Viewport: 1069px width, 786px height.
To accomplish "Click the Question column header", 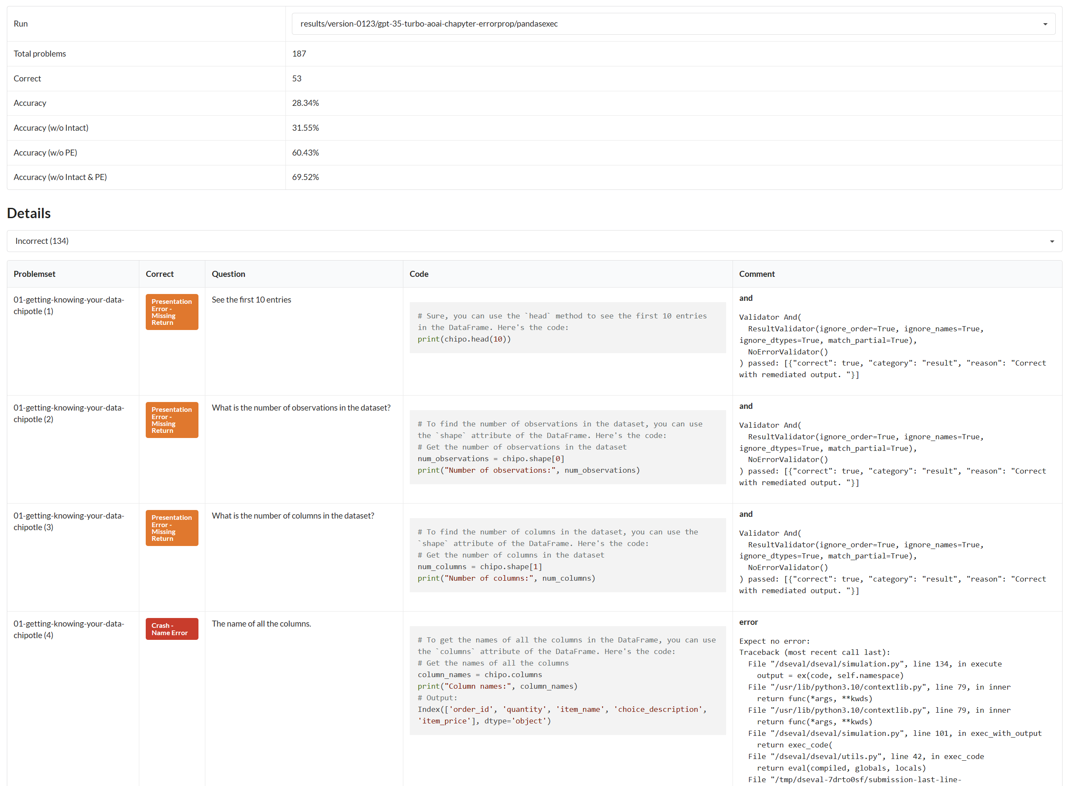I will coord(228,274).
